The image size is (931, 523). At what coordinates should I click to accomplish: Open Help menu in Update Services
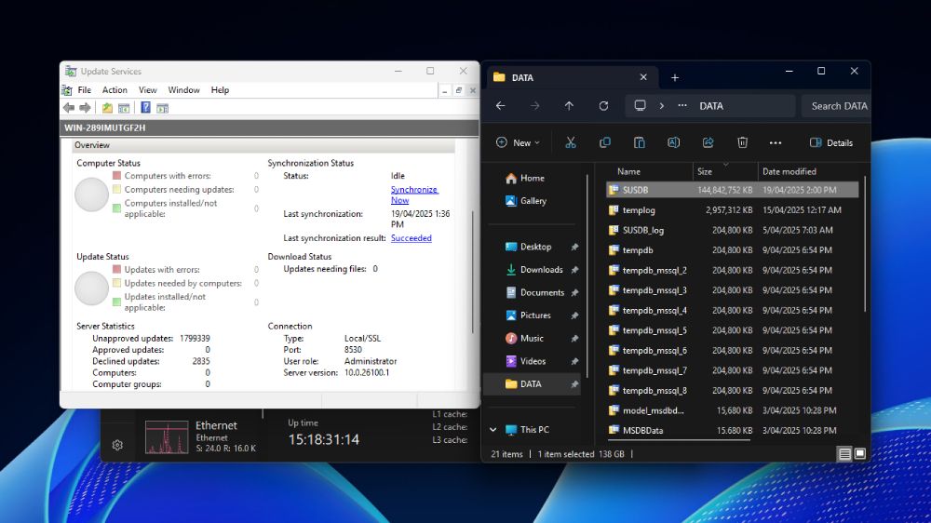coord(220,90)
